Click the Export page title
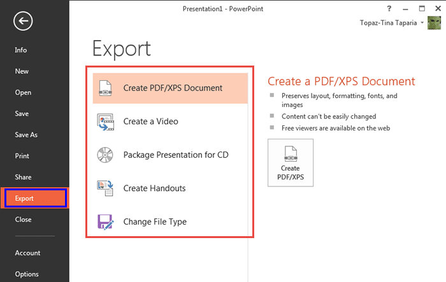The image size is (446, 282). pyautogui.click(x=122, y=49)
